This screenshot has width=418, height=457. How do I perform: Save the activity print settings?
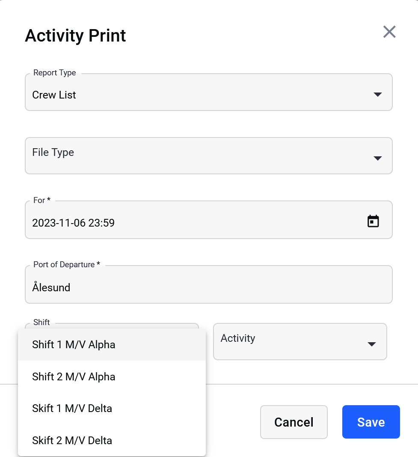click(x=371, y=422)
